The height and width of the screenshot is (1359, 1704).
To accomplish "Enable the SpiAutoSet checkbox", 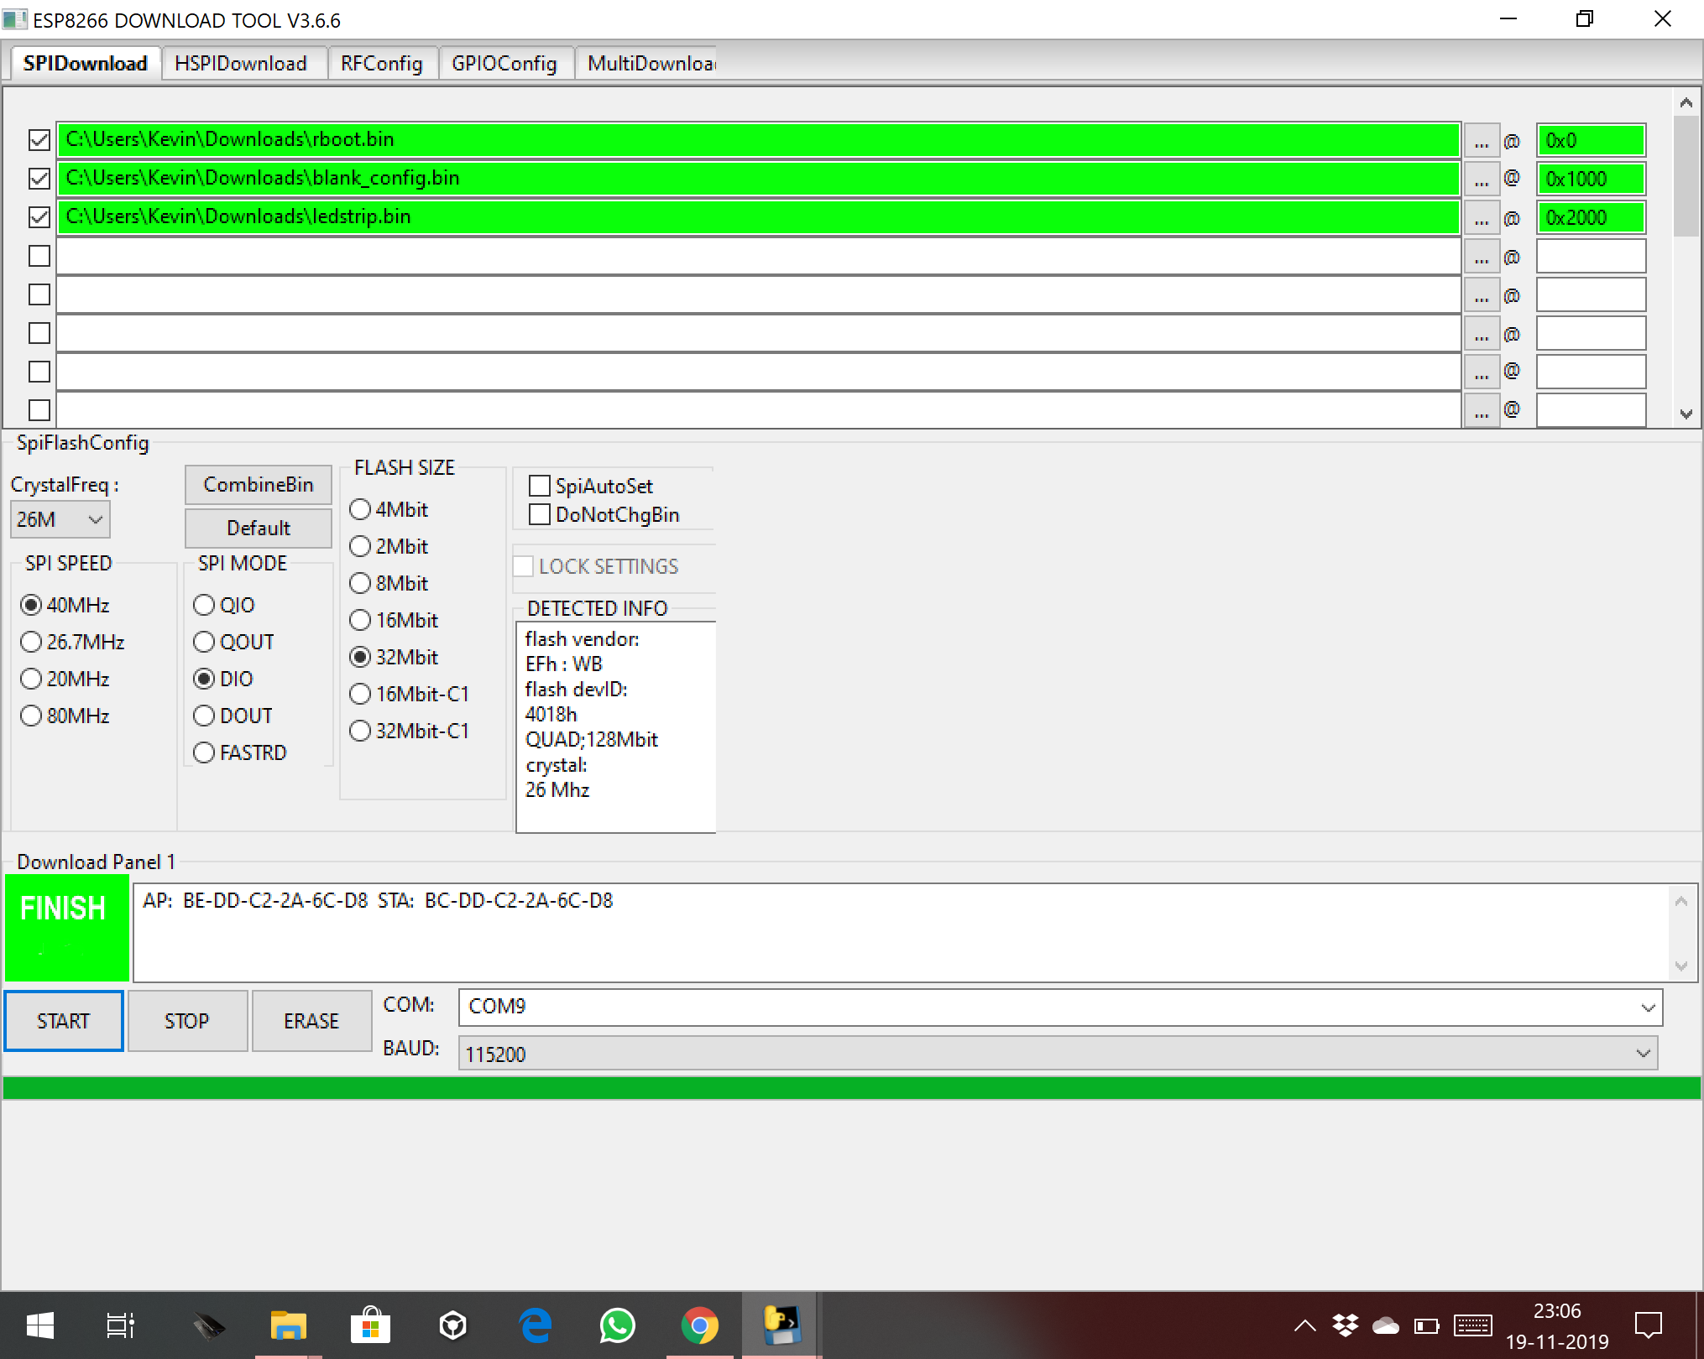I will click(x=540, y=487).
